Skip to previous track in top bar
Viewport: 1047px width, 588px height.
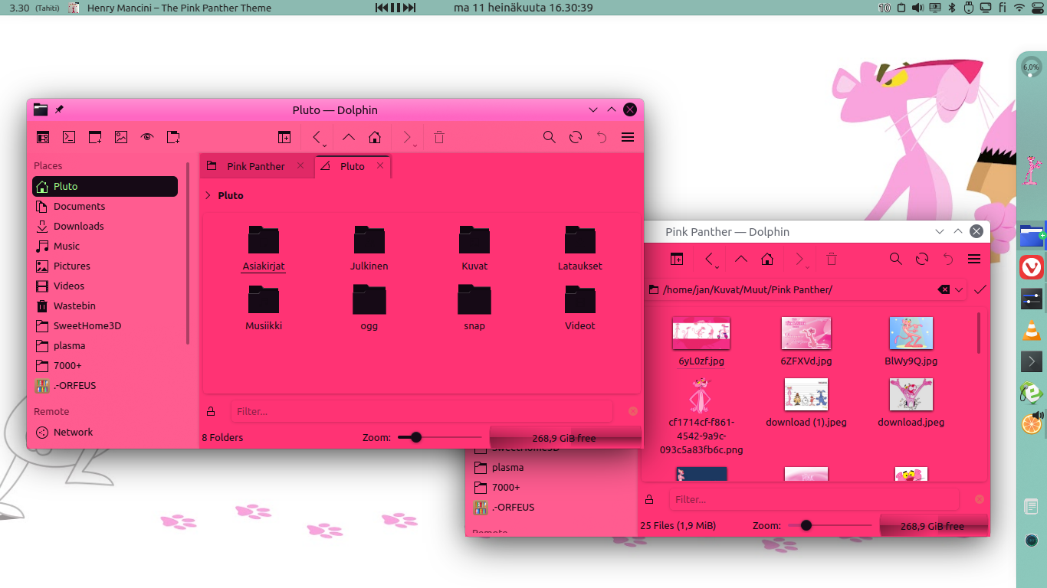click(x=381, y=8)
